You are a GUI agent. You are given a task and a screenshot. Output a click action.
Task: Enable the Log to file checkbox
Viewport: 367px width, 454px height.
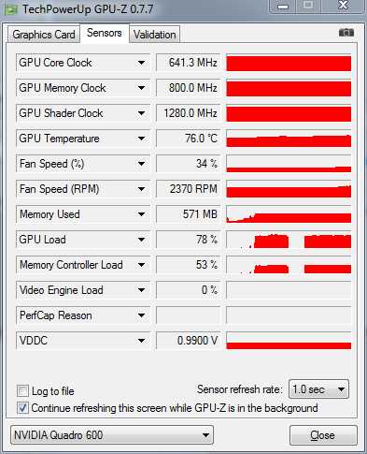coord(22,390)
